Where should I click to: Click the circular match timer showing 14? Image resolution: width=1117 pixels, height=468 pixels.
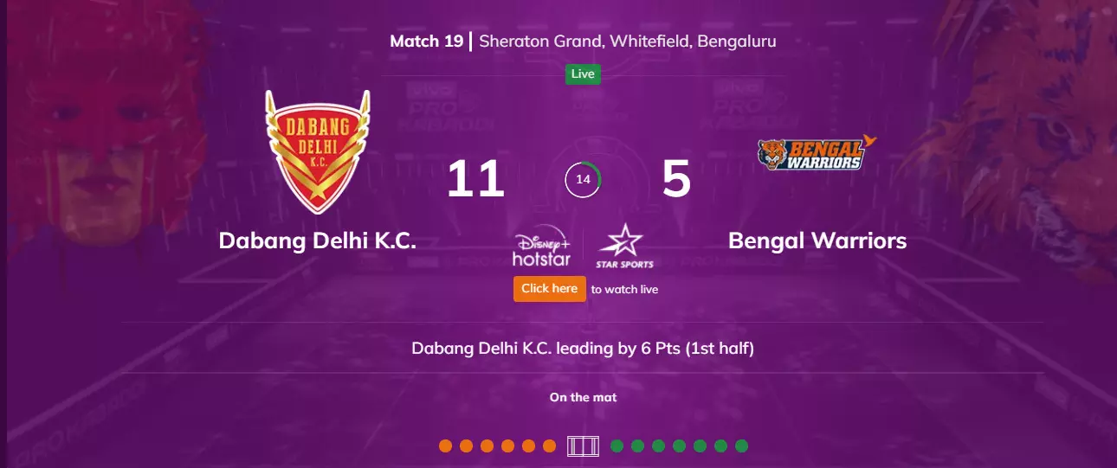[583, 180]
